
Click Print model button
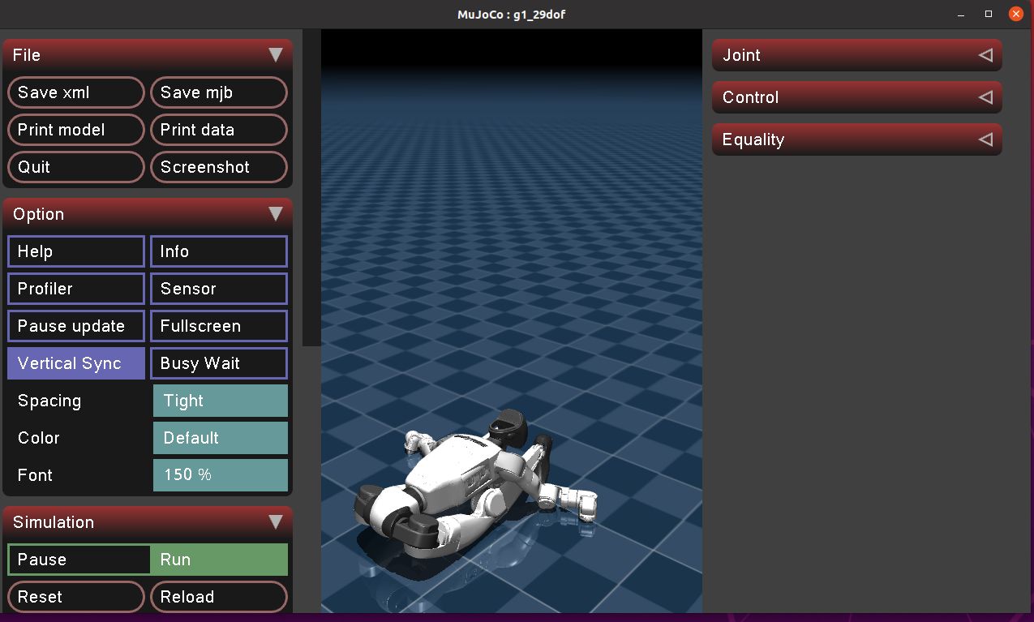tap(76, 130)
